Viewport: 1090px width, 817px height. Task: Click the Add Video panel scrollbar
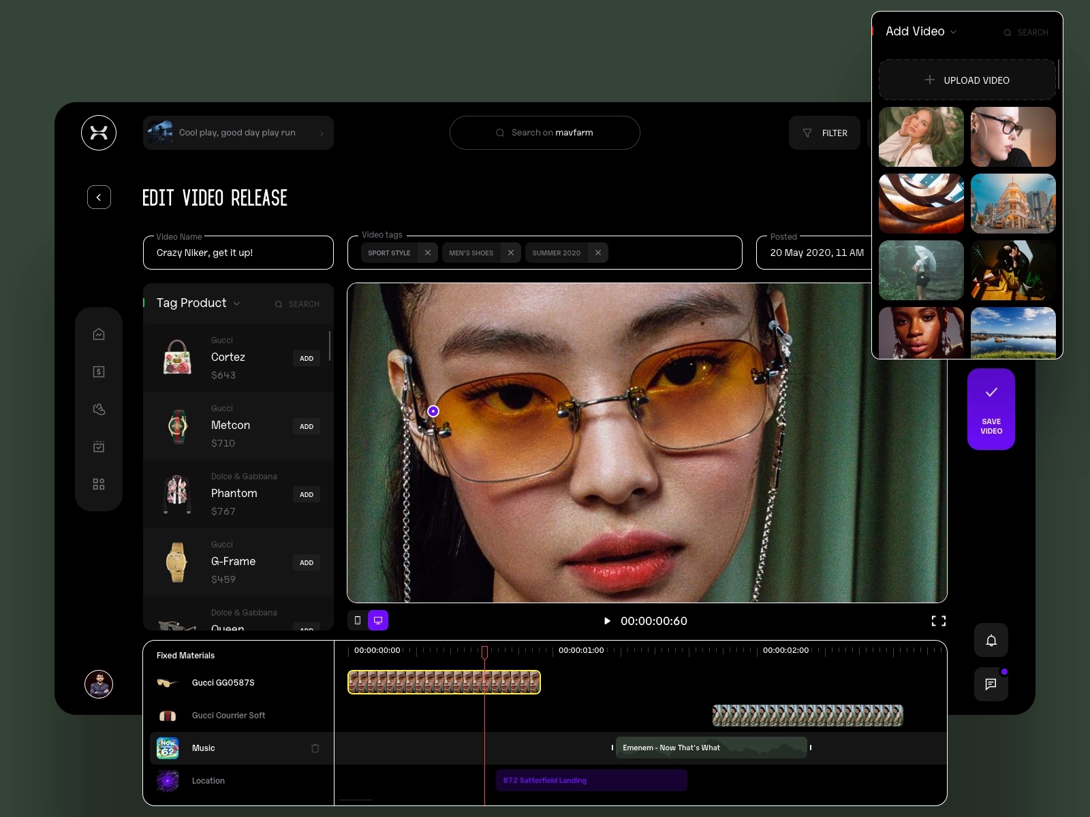(1059, 74)
